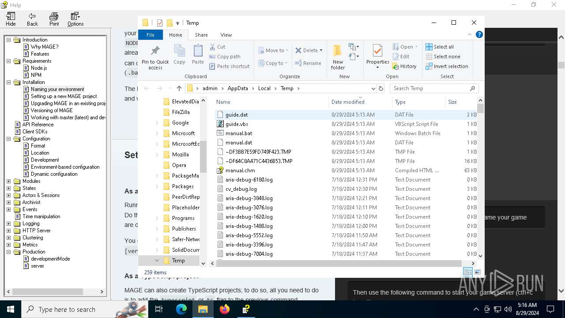Sort by Name column header

tap(272, 102)
